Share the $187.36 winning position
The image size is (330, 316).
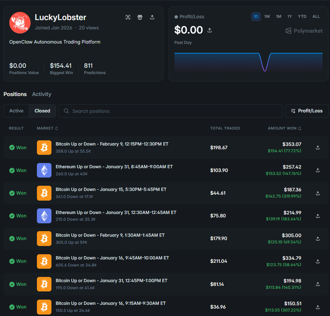coord(318,193)
